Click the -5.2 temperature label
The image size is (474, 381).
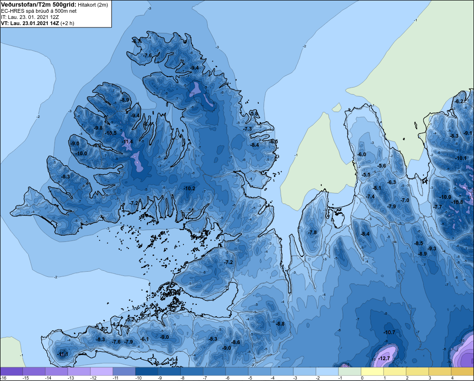point(131,319)
